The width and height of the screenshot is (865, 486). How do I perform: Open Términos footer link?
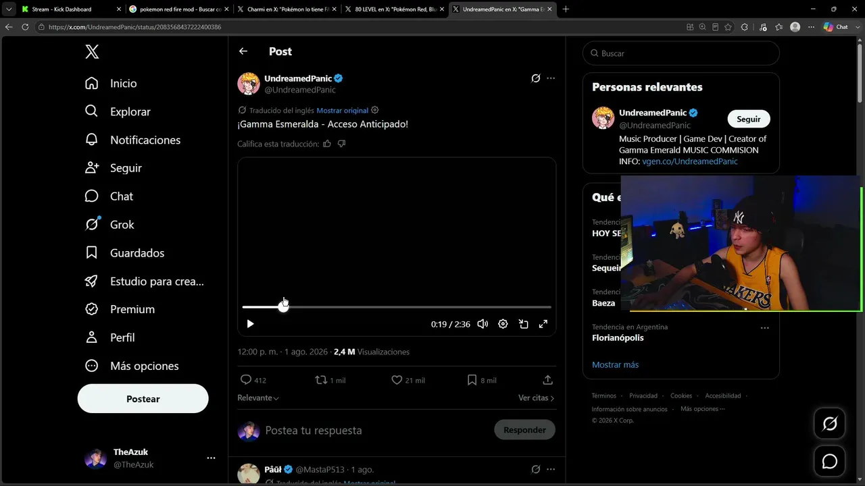pos(604,396)
